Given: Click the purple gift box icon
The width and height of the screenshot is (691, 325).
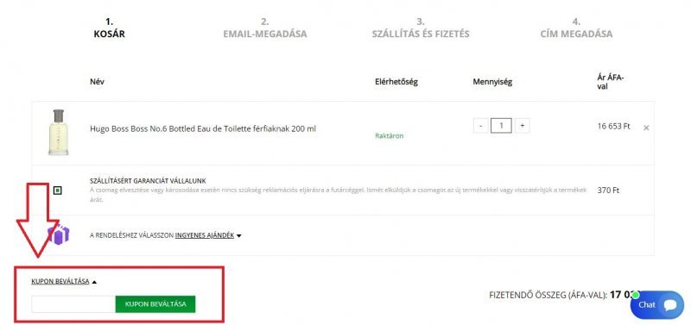Looking at the screenshot, I should click(x=59, y=234).
